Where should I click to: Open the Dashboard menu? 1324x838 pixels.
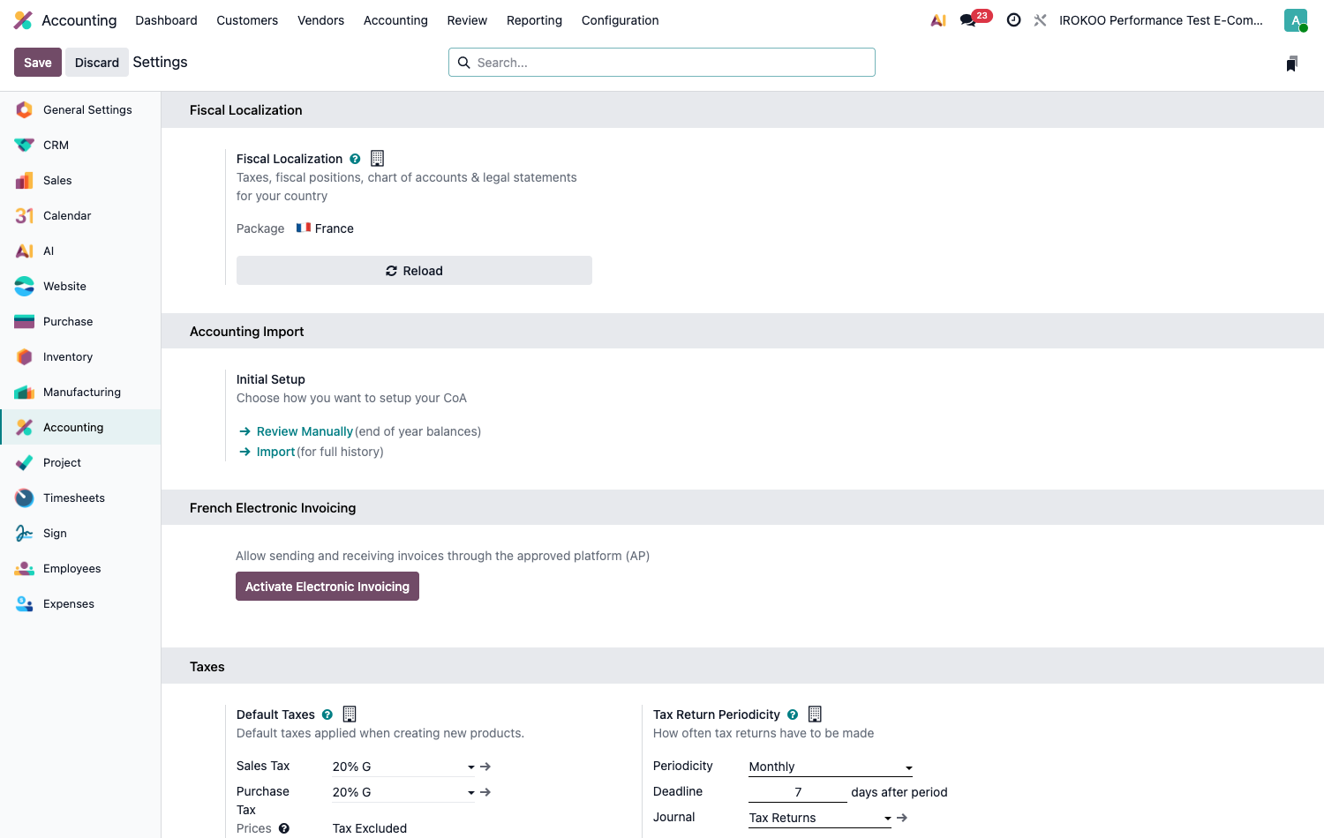(x=166, y=20)
